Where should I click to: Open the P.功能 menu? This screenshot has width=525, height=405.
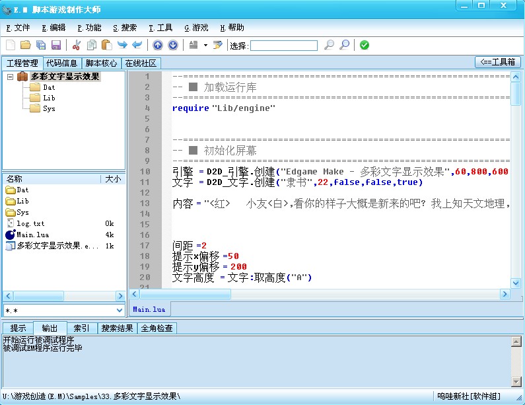89,28
